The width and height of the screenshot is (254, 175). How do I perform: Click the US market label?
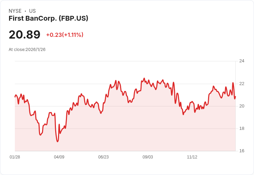(x=32, y=11)
